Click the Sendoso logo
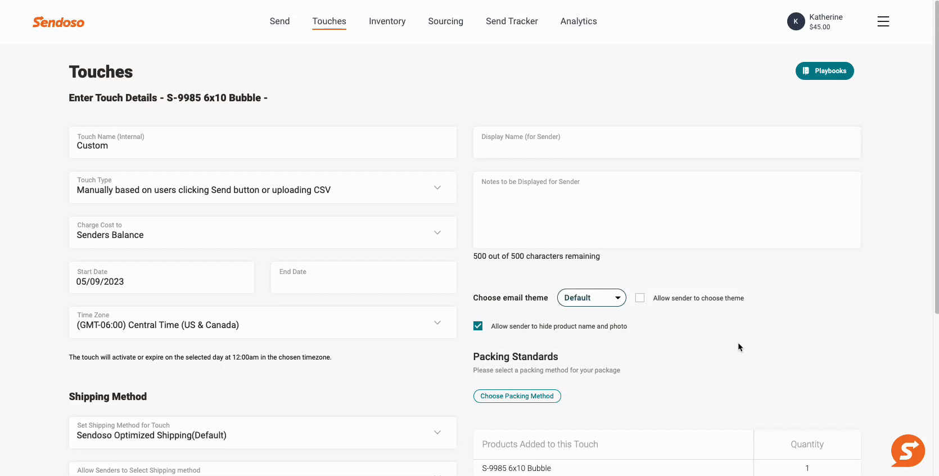This screenshot has width=939, height=476. coord(58,22)
